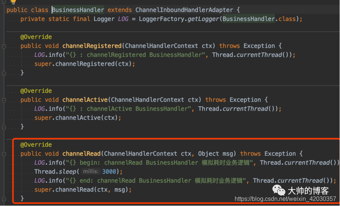Click the ctx parameter in the channelRead signature
340x206 pixels.
(186, 154)
